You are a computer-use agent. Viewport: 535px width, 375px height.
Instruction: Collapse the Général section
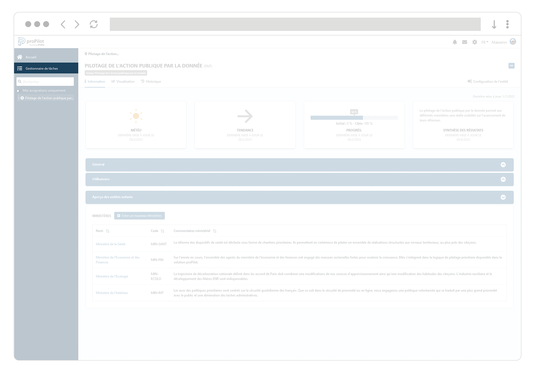[x=503, y=165]
